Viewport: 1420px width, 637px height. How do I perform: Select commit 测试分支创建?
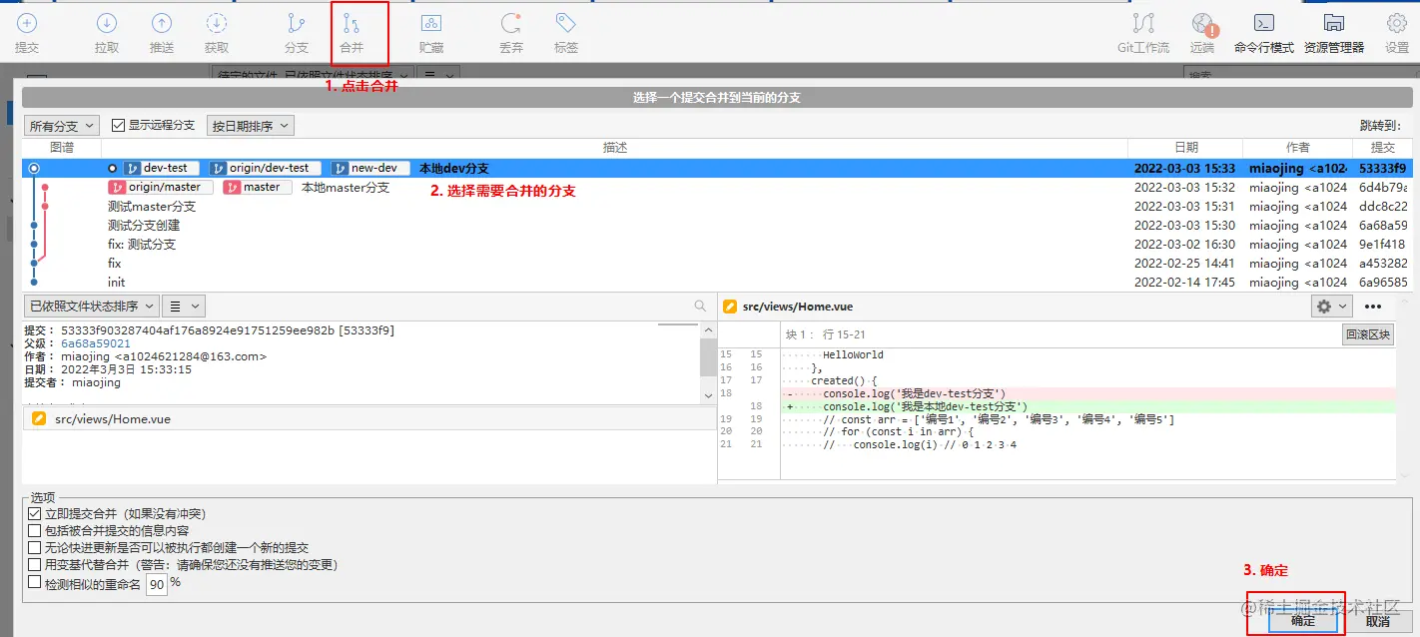tap(717, 226)
